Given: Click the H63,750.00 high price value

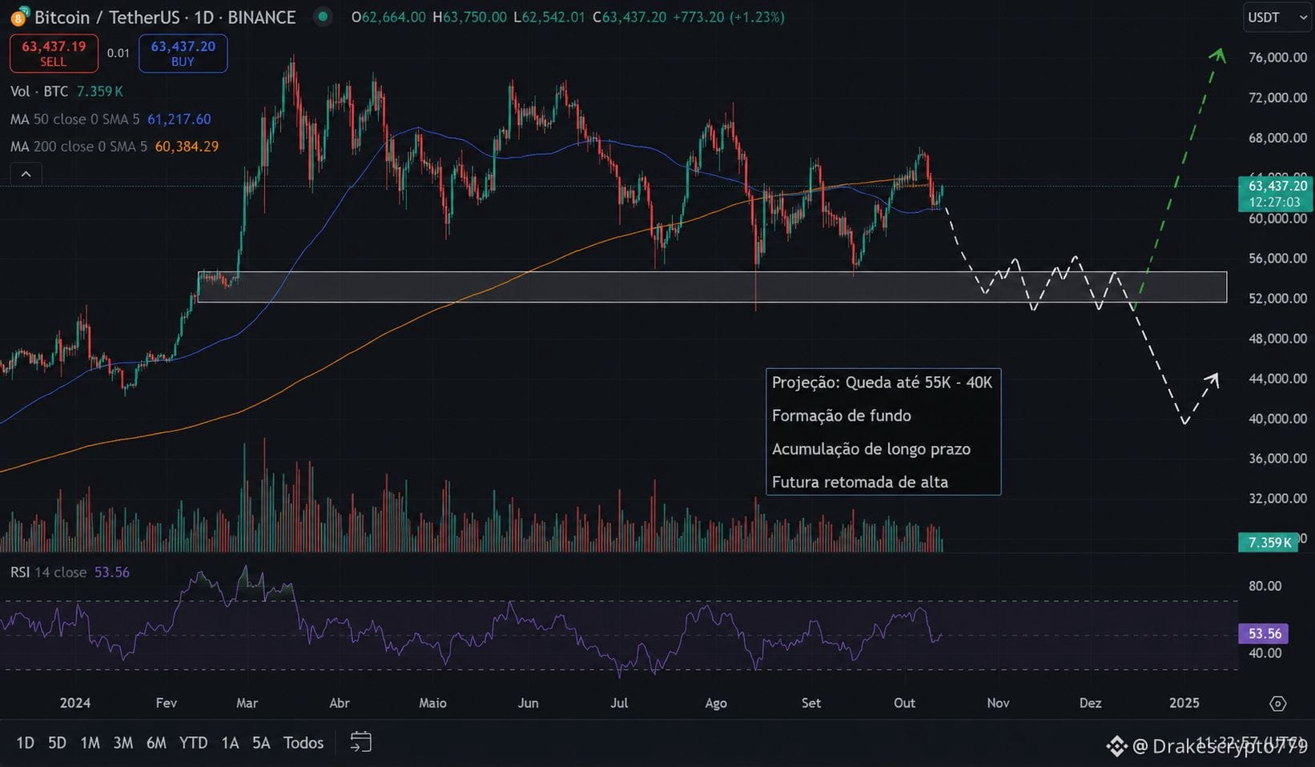Looking at the screenshot, I should [469, 17].
